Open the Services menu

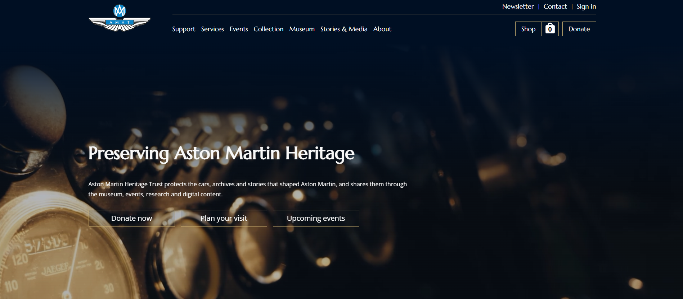pyautogui.click(x=212, y=29)
